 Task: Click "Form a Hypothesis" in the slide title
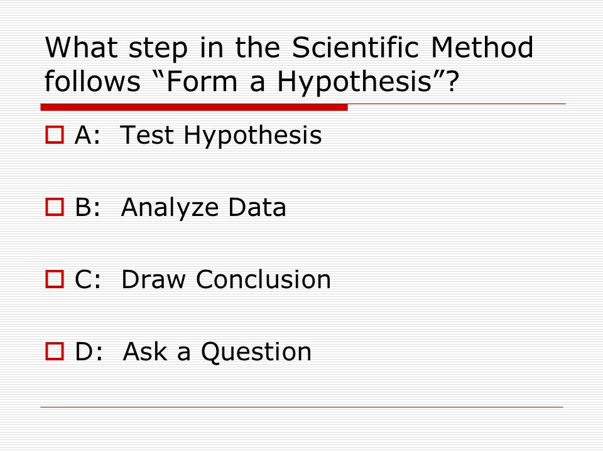[x=299, y=83]
